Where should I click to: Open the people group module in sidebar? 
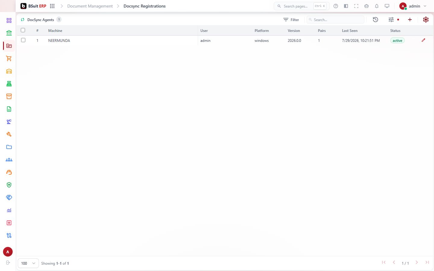pos(9,160)
